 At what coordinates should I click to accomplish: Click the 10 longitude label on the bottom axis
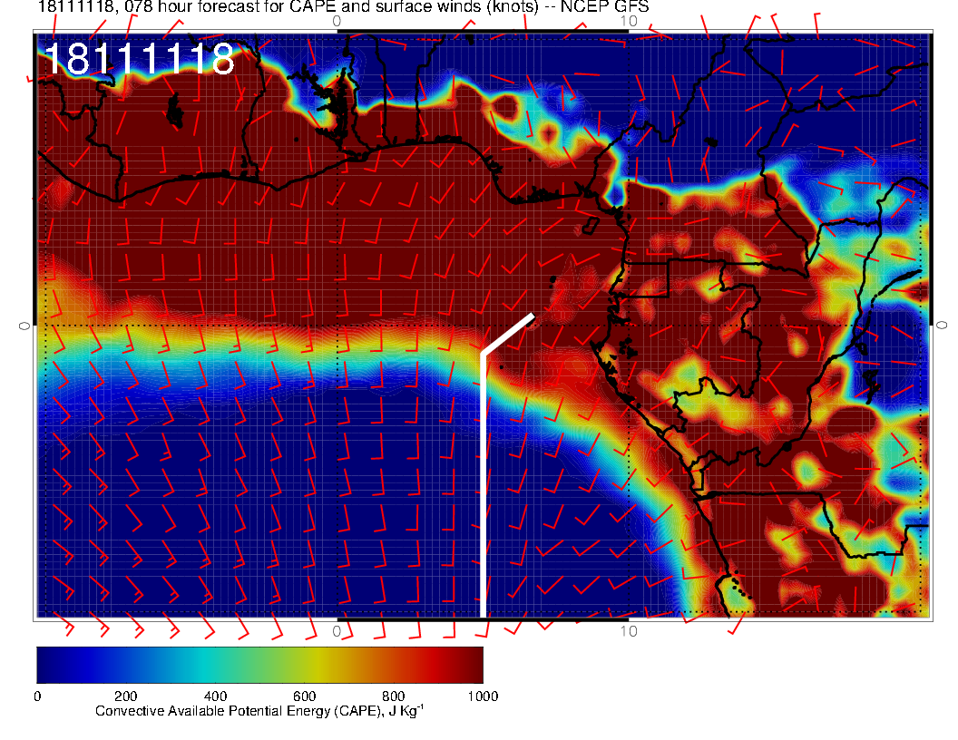628,630
